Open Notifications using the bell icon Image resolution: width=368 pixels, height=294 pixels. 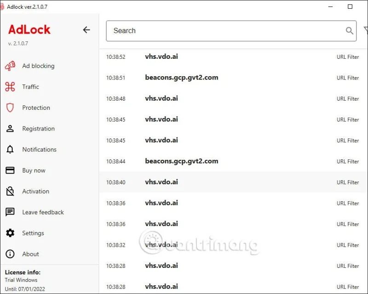click(10, 149)
